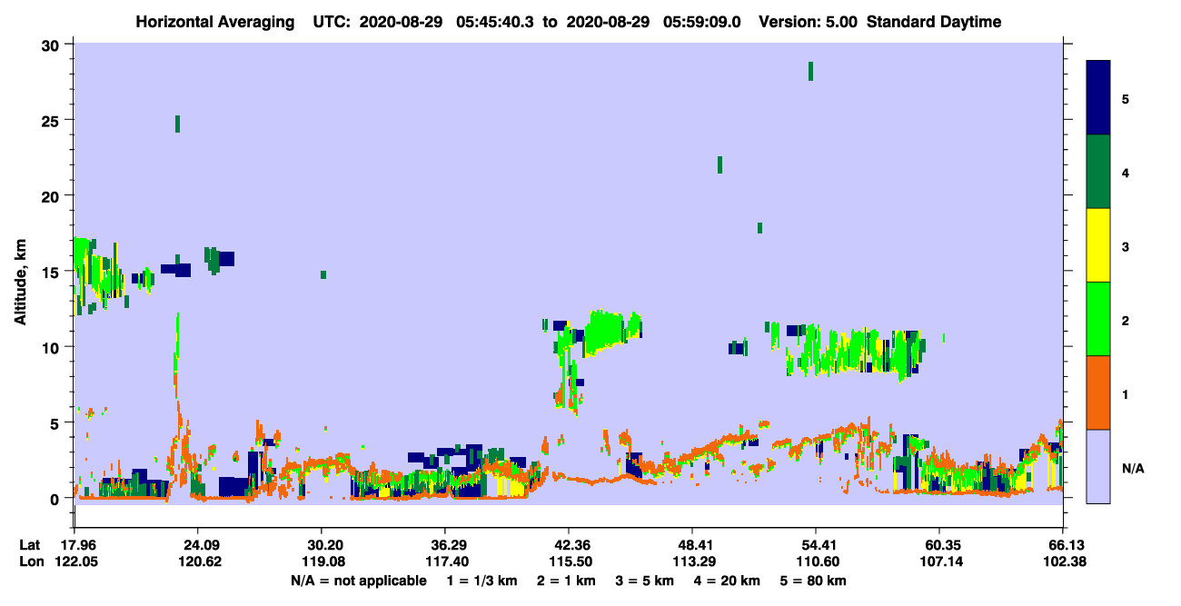Click the colorbar label 2
The image size is (1181, 606).
pos(1125,320)
